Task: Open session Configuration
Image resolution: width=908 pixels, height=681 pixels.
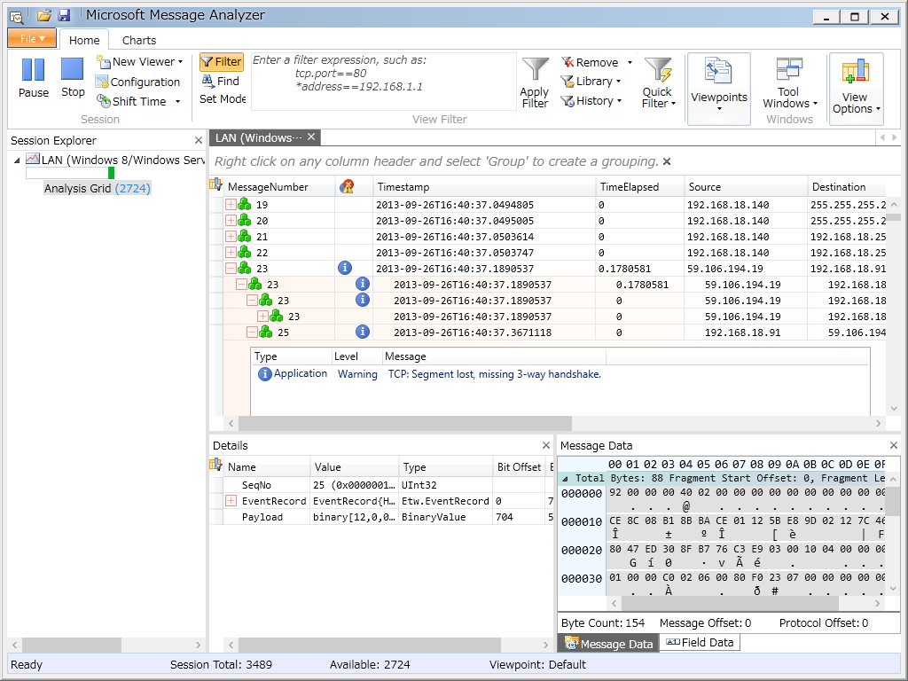Action: [138, 82]
